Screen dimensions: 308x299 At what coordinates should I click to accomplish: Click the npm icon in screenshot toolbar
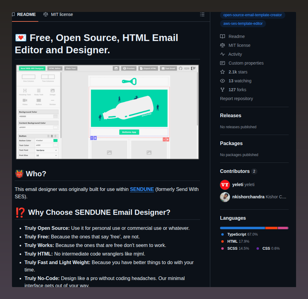(187, 69)
